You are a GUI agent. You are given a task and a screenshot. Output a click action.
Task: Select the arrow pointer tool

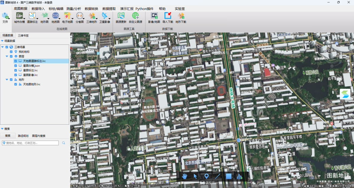pyautogui.click(x=195, y=176)
